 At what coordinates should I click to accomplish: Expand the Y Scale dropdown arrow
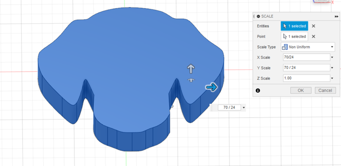pos(332,68)
